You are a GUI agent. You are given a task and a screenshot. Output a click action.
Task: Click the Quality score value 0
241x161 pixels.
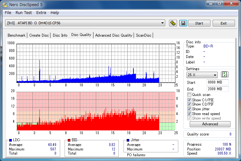point(230,134)
